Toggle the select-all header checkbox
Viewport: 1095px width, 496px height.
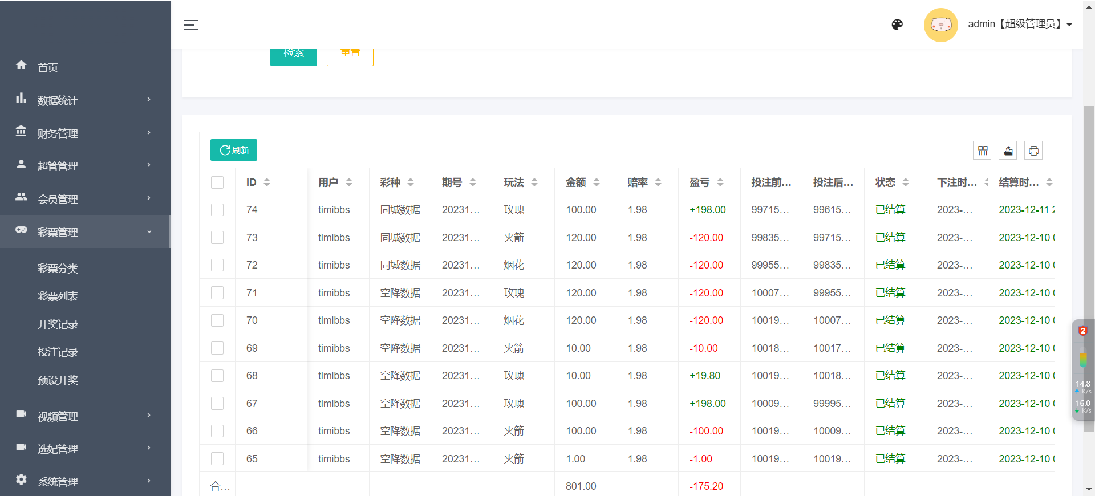click(217, 182)
